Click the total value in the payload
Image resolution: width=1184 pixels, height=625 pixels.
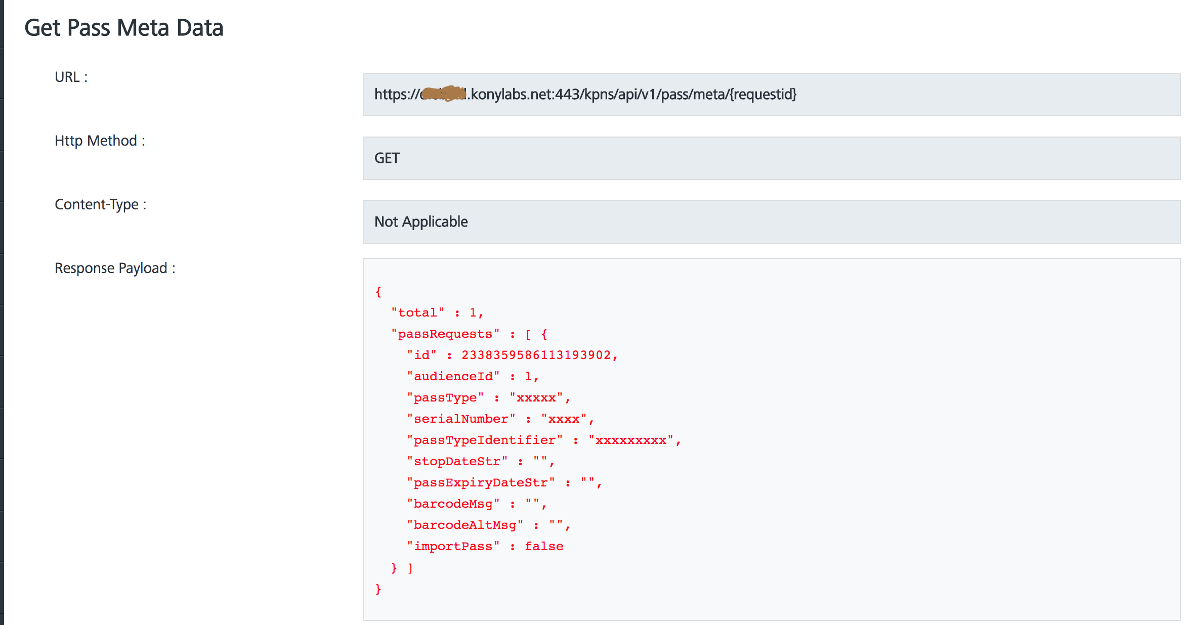click(x=474, y=312)
